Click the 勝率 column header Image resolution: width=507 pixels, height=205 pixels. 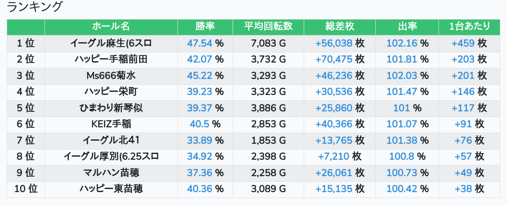coord(205,27)
